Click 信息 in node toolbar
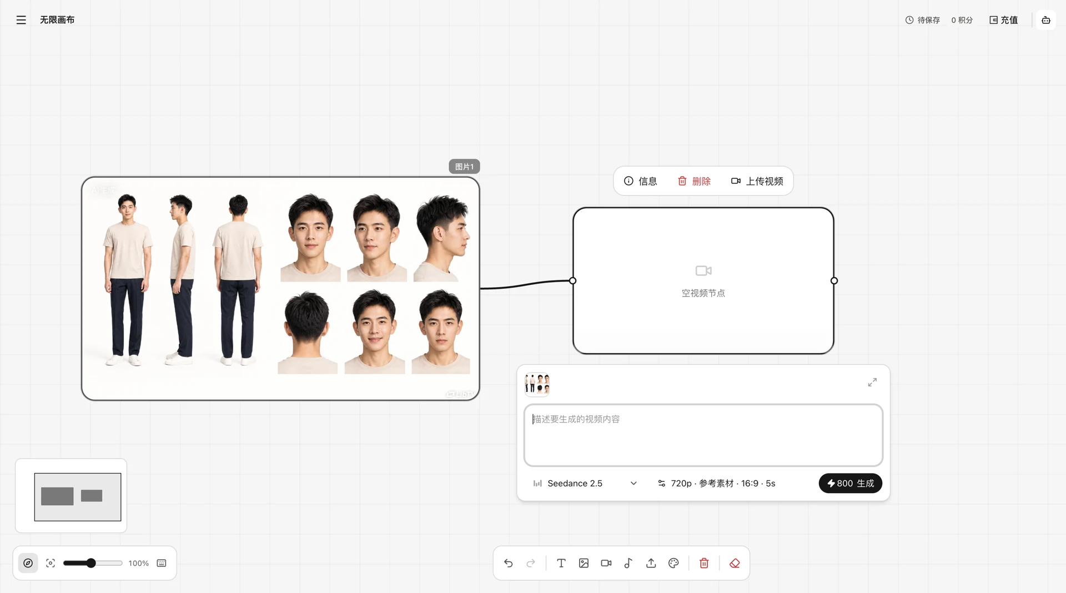 (x=641, y=181)
